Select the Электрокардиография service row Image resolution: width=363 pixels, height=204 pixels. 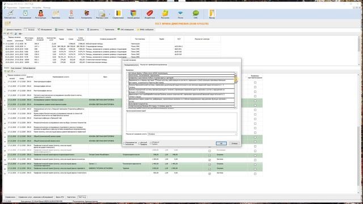pos(134,82)
